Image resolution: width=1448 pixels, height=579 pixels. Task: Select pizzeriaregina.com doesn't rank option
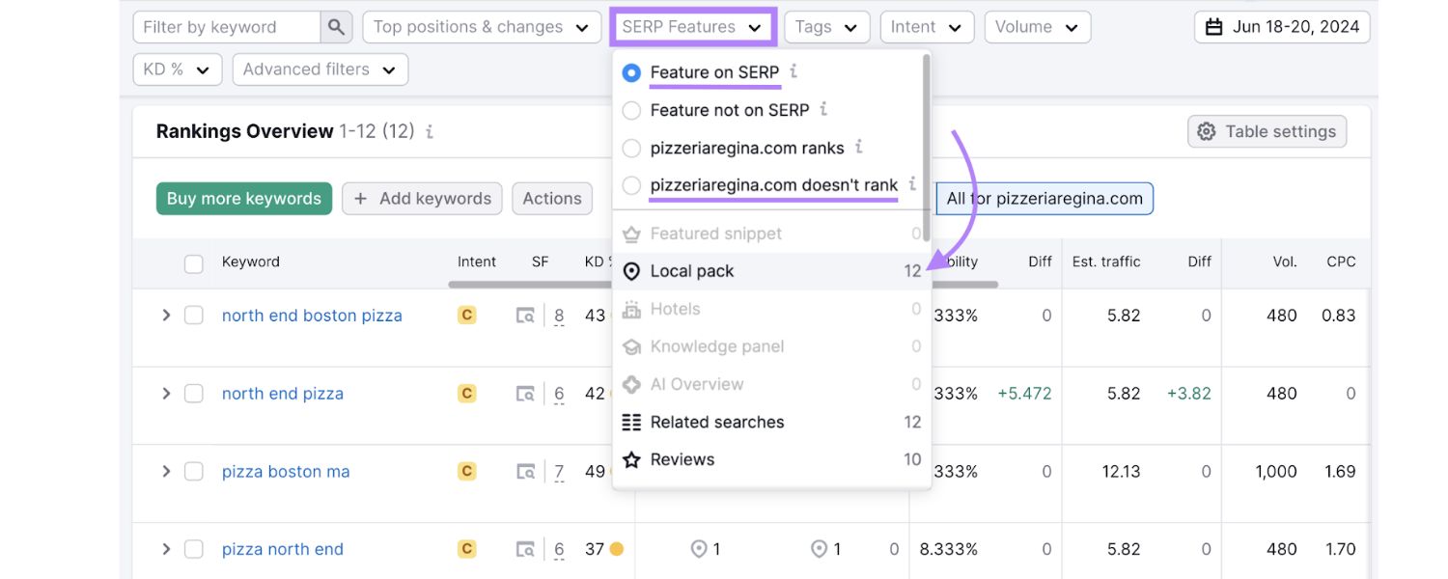point(631,184)
